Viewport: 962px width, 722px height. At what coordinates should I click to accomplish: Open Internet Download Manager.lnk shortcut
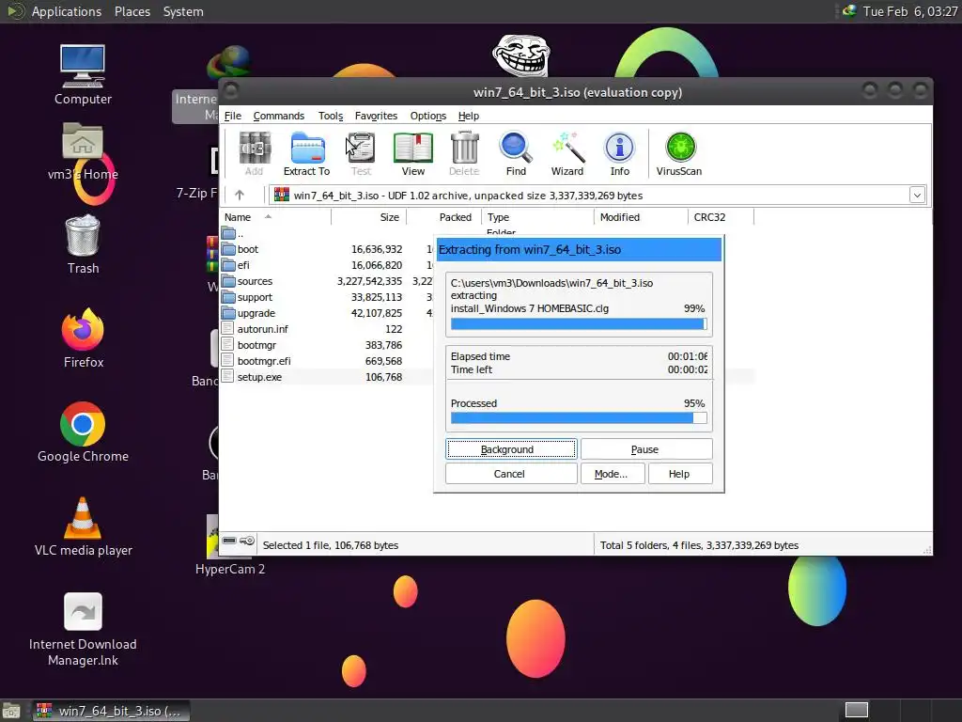[83, 630]
